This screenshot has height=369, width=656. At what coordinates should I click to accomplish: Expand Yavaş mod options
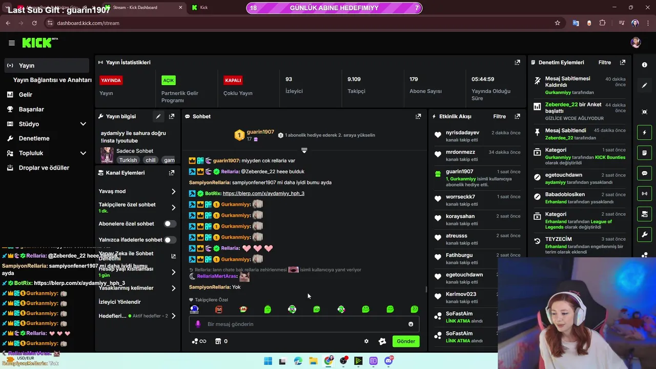click(173, 191)
